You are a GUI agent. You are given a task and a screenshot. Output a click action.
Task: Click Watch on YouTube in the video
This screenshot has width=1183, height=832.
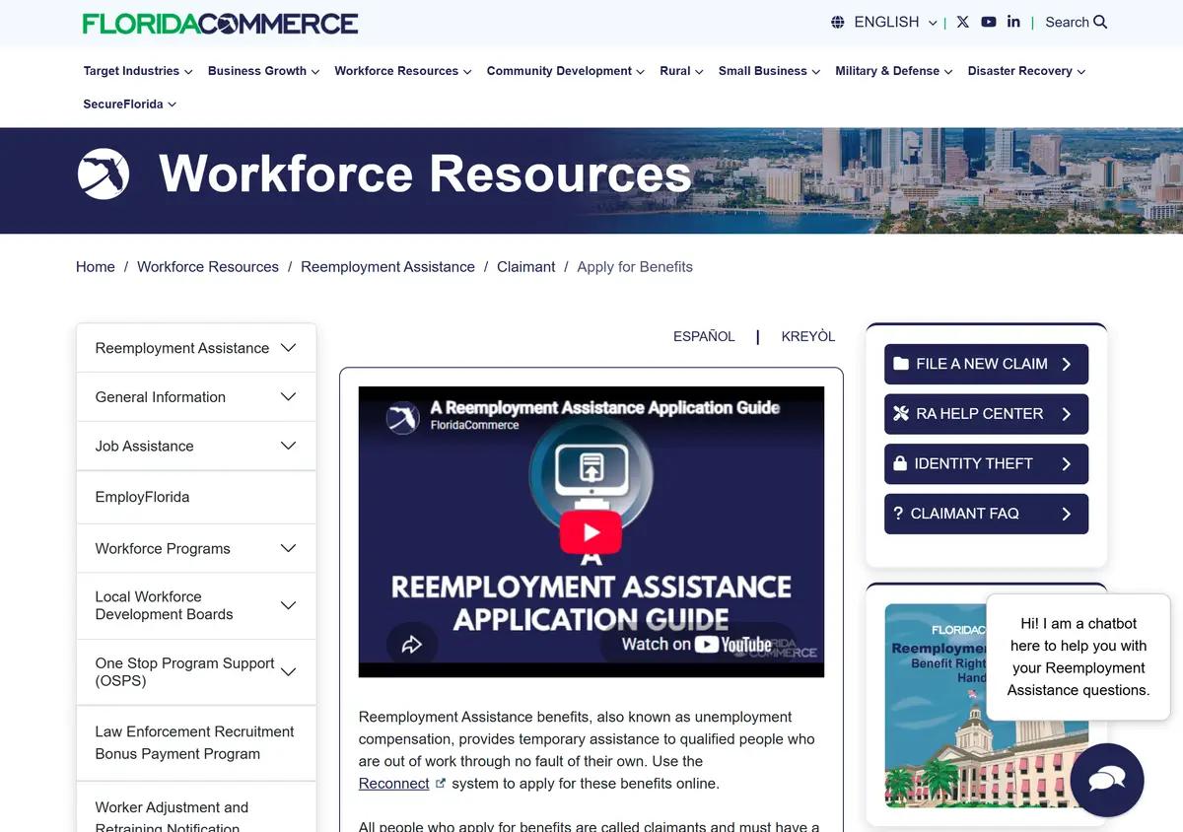(697, 645)
